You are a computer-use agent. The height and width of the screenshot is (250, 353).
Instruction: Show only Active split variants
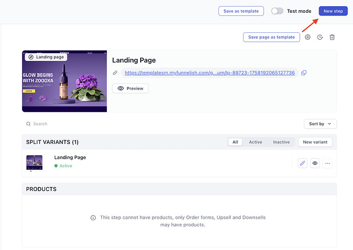pos(255,142)
